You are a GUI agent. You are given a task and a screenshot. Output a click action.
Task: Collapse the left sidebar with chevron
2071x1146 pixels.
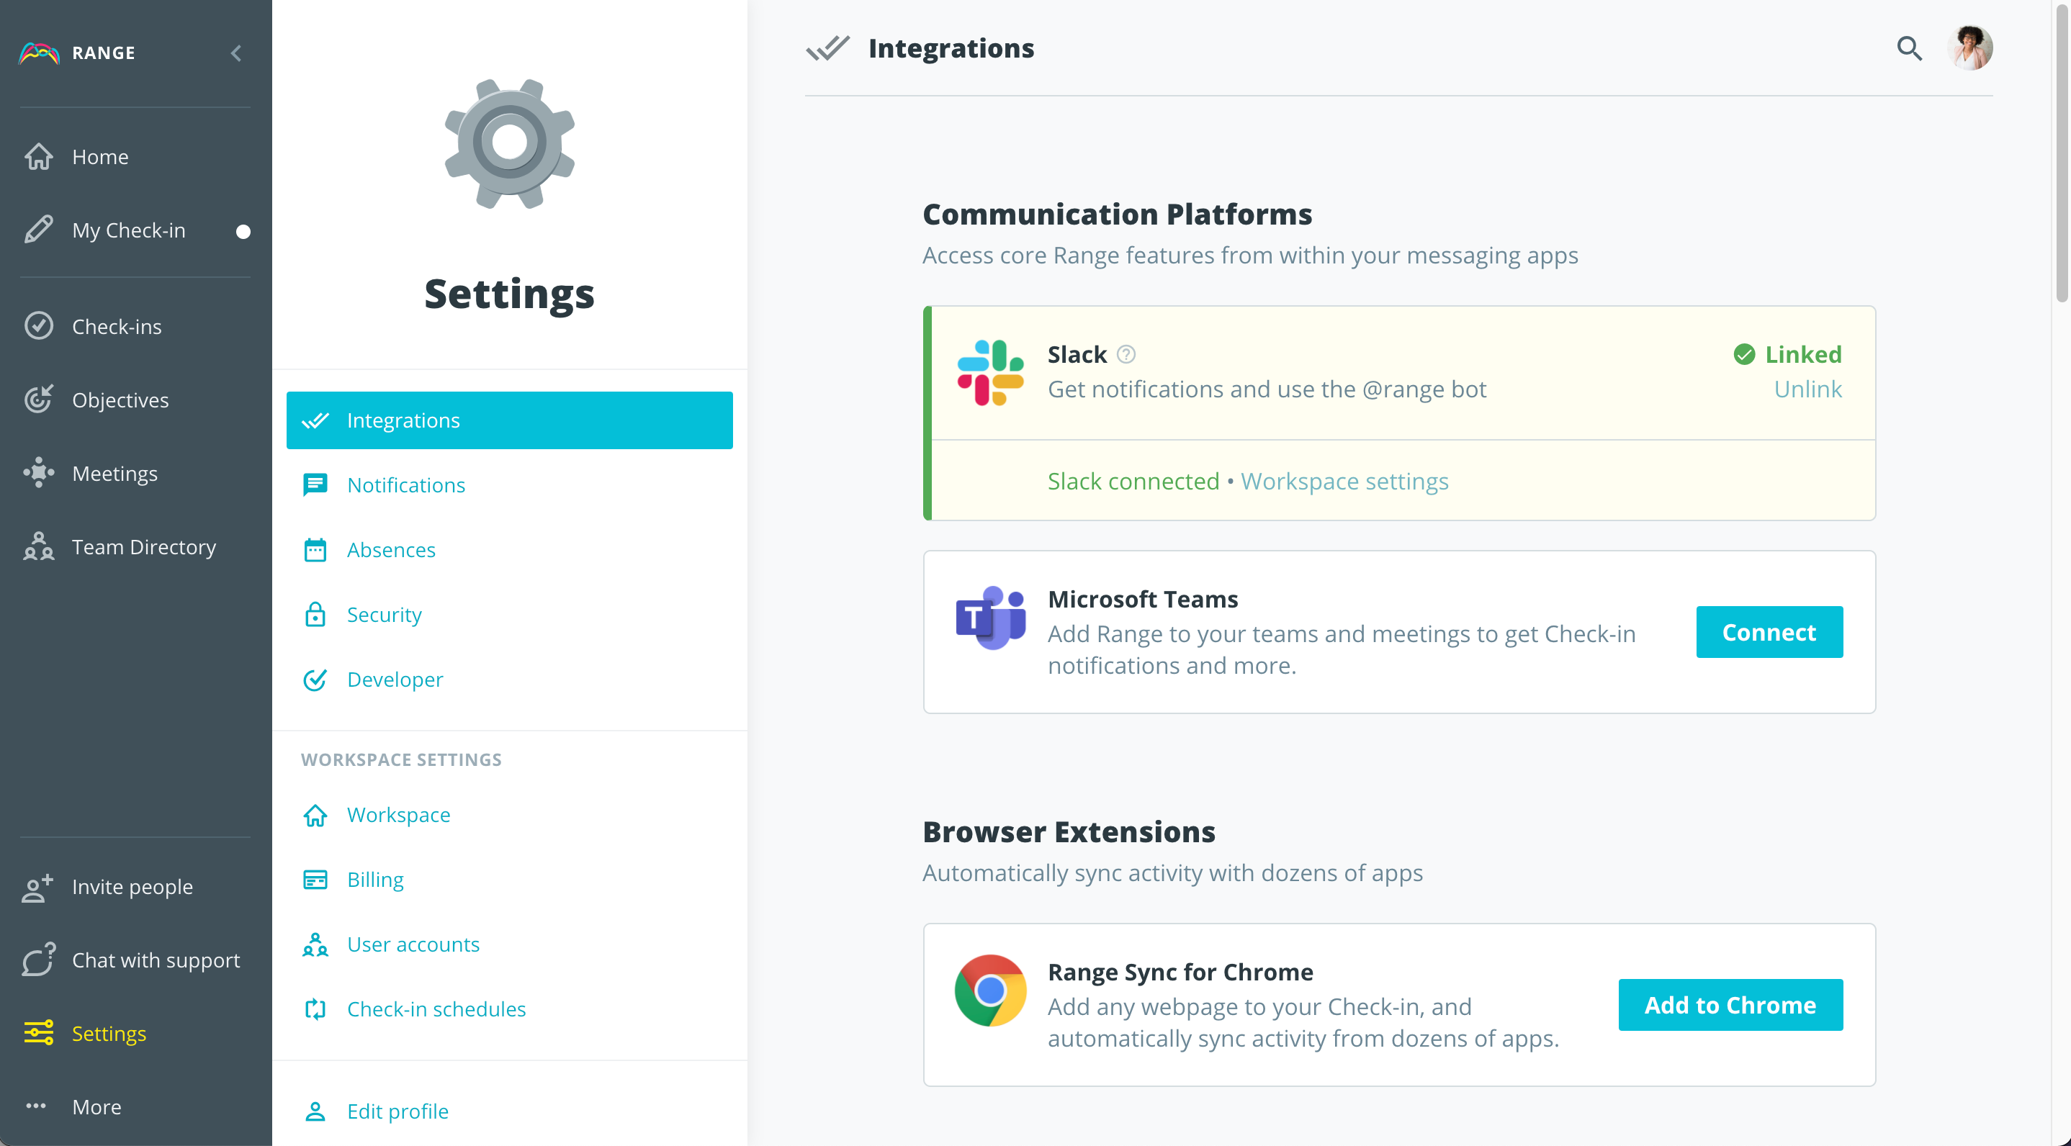pos(235,53)
